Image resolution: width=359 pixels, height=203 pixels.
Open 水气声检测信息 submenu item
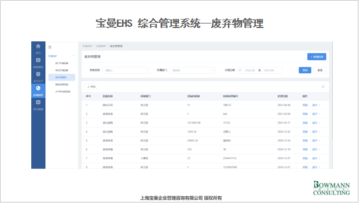pos(63,92)
